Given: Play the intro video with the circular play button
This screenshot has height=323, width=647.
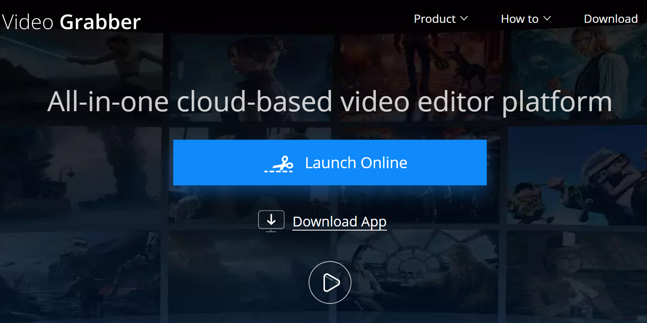Looking at the screenshot, I should coord(330,282).
